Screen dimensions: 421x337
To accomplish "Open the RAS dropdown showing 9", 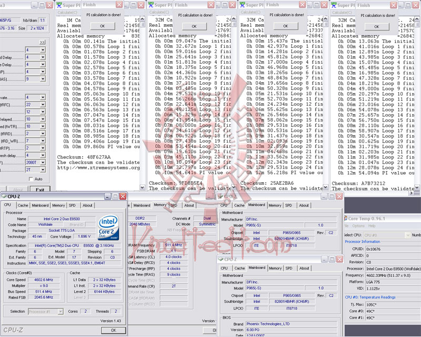I will pyautogui.click(x=43, y=79).
